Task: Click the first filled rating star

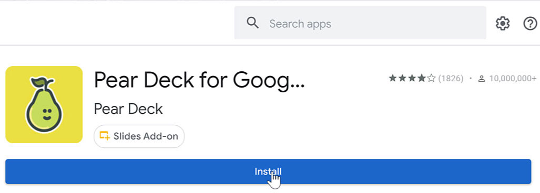Action: point(393,78)
